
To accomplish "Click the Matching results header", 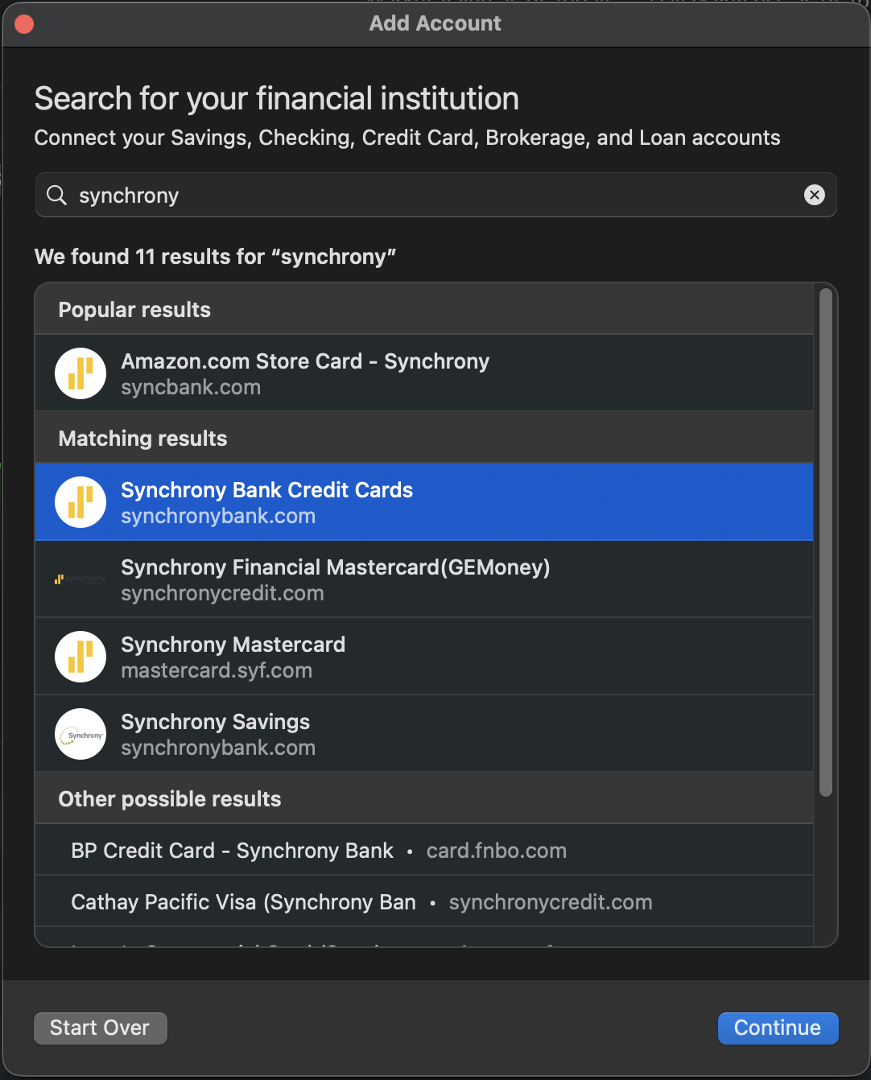I will 424,438.
